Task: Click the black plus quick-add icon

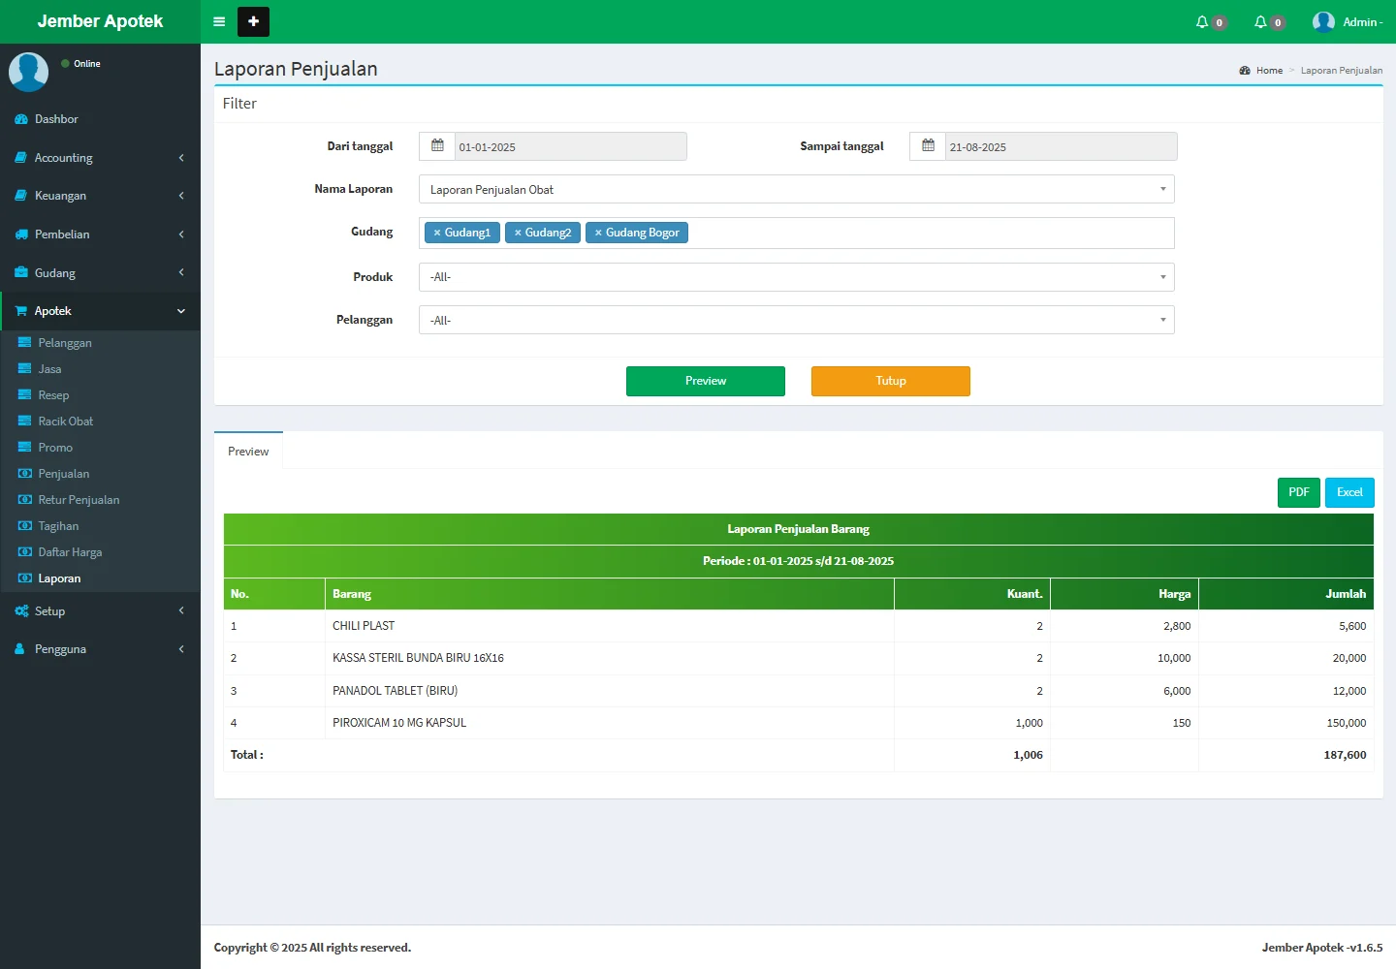Action: tap(253, 21)
